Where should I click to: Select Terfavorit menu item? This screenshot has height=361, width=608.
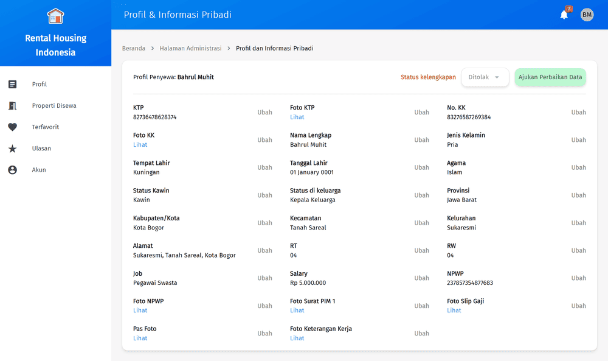pyautogui.click(x=46, y=127)
